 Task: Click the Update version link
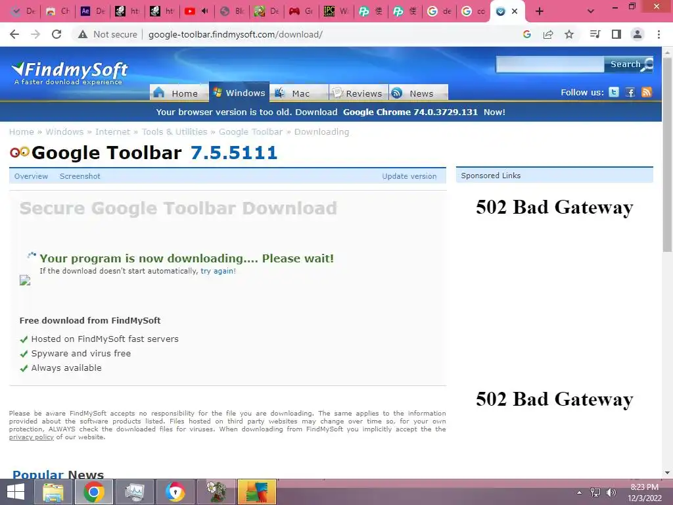click(409, 176)
